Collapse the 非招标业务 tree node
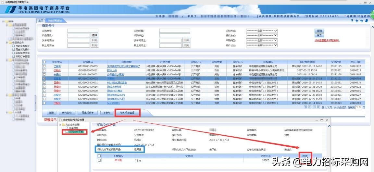 (x=7, y=43)
